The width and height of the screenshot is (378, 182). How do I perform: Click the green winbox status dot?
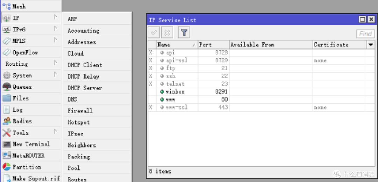click(x=162, y=92)
